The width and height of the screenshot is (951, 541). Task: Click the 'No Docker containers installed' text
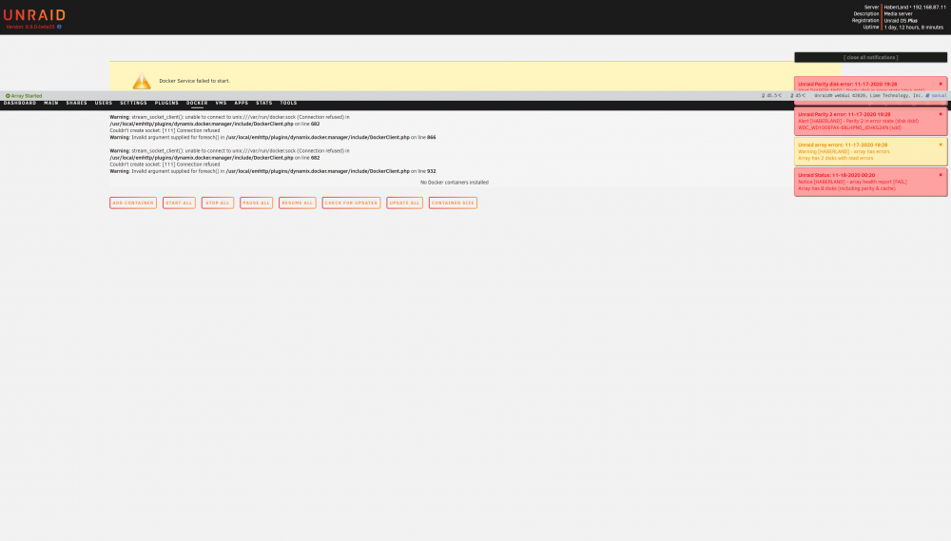[455, 182]
